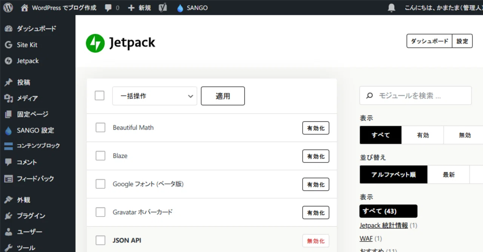
Task: Click the 設定 header button
Action: [x=462, y=41]
